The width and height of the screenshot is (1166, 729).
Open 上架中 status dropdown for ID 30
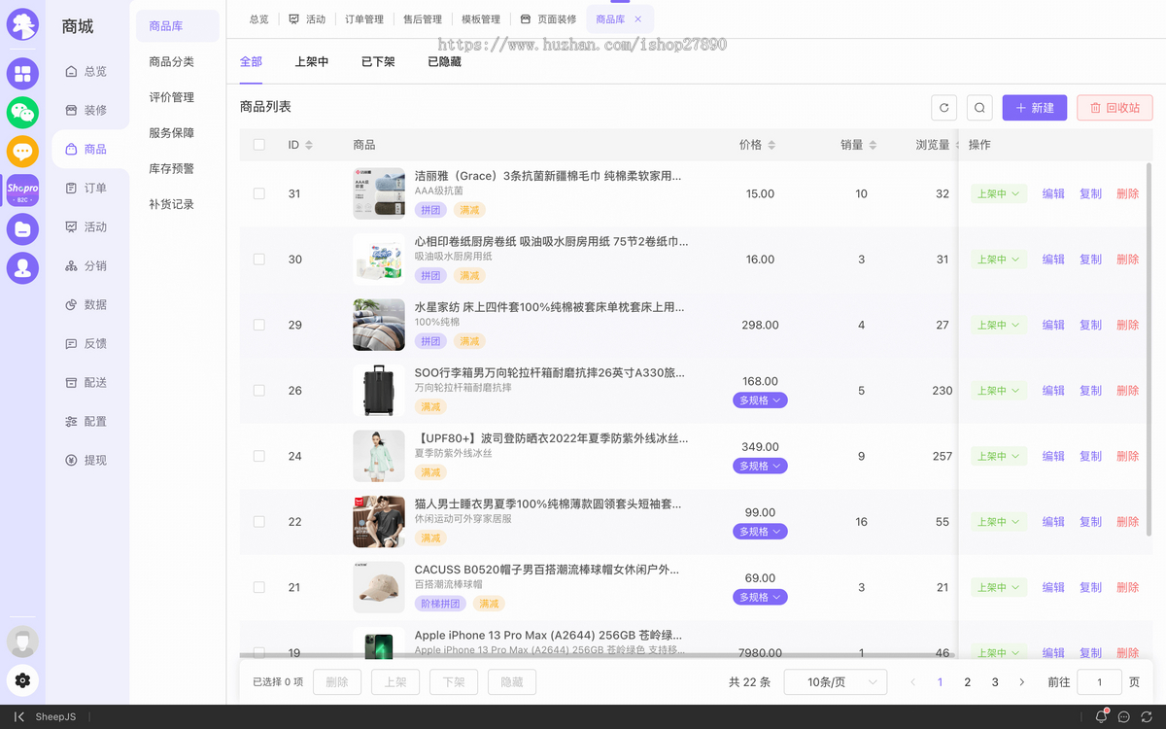(x=998, y=260)
